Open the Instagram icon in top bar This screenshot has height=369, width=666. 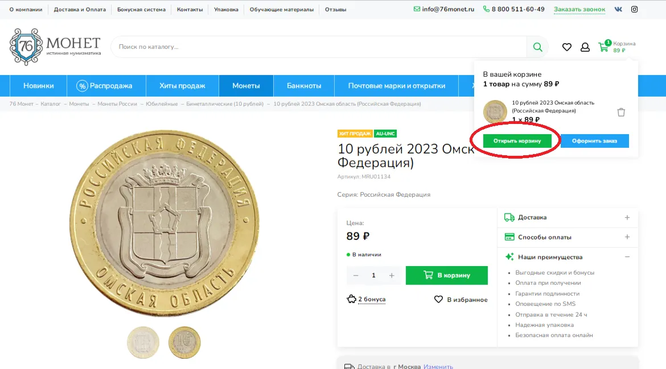point(634,9)
